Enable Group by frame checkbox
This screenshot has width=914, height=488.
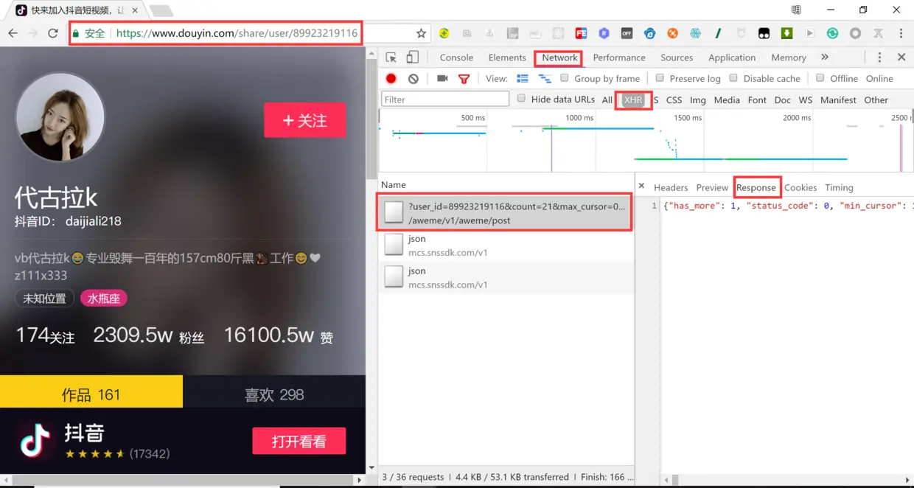(565, 78)
